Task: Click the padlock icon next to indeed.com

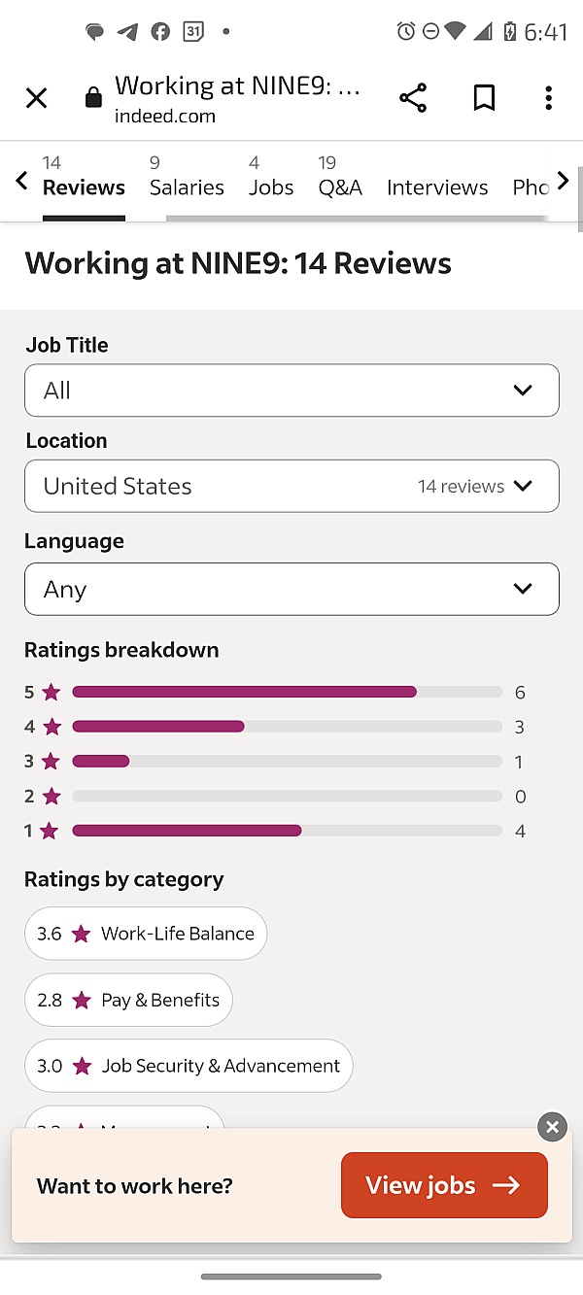Action: (93, 97)
